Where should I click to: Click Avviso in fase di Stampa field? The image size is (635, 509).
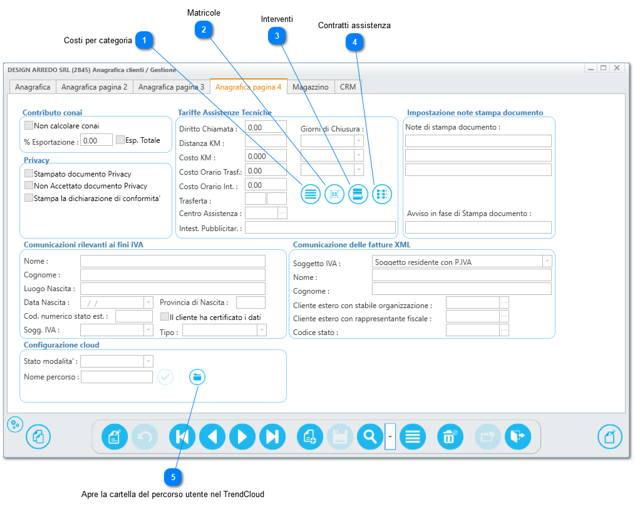coord(478,227)
